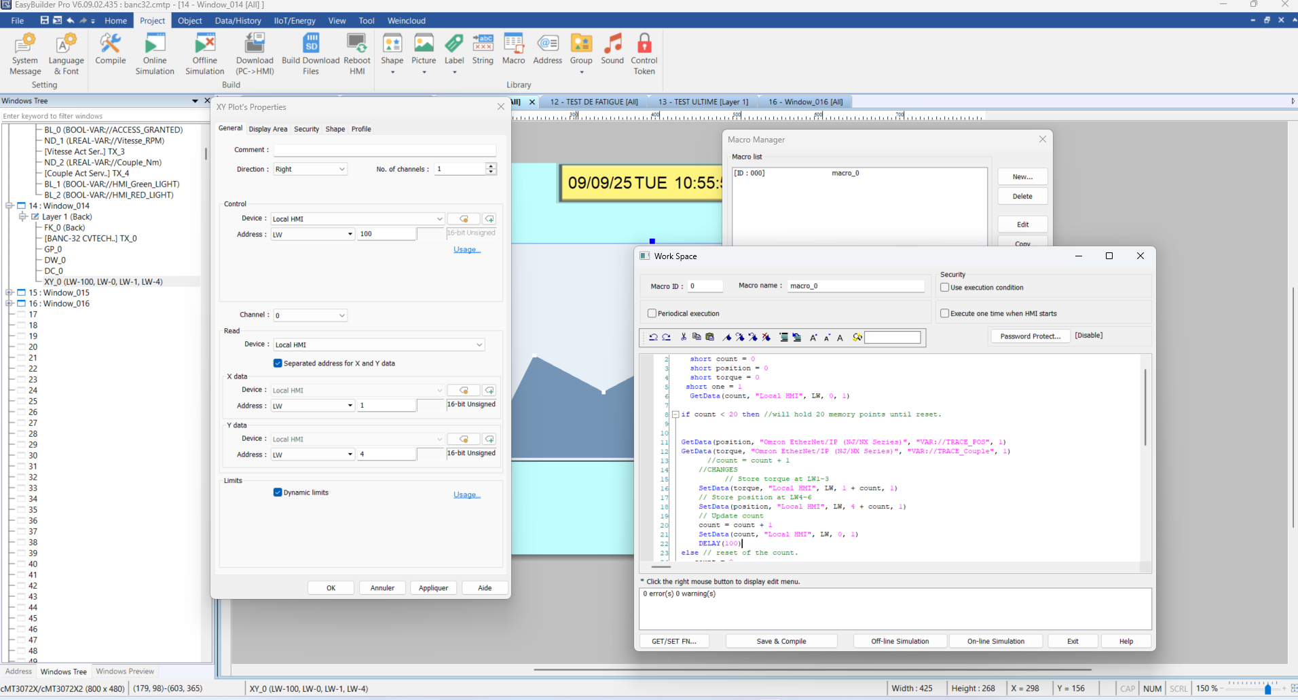1298x700 pixels.
Task: Click the Appliquer button
Action: (433, 588)
